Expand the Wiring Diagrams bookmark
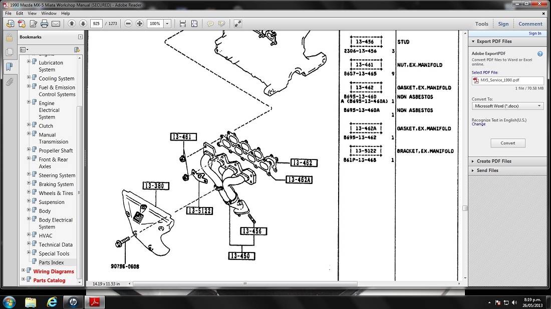Viewport: 551px width, 309px height. click(23, 270)
